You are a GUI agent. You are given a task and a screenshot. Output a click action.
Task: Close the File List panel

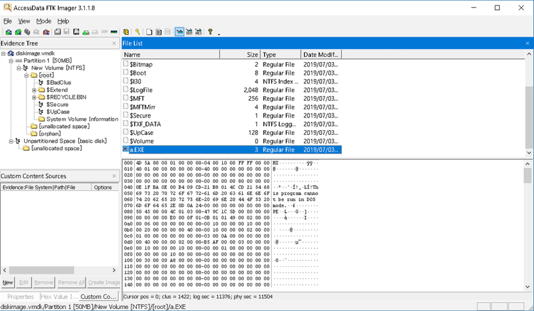pos(527,43)
